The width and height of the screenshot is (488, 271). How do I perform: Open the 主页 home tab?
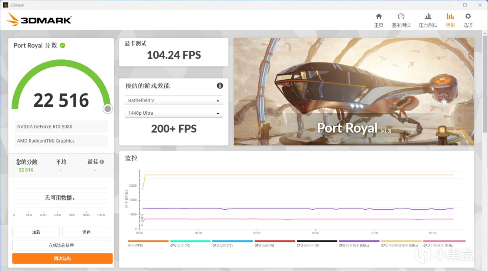[x=379, y=21]
